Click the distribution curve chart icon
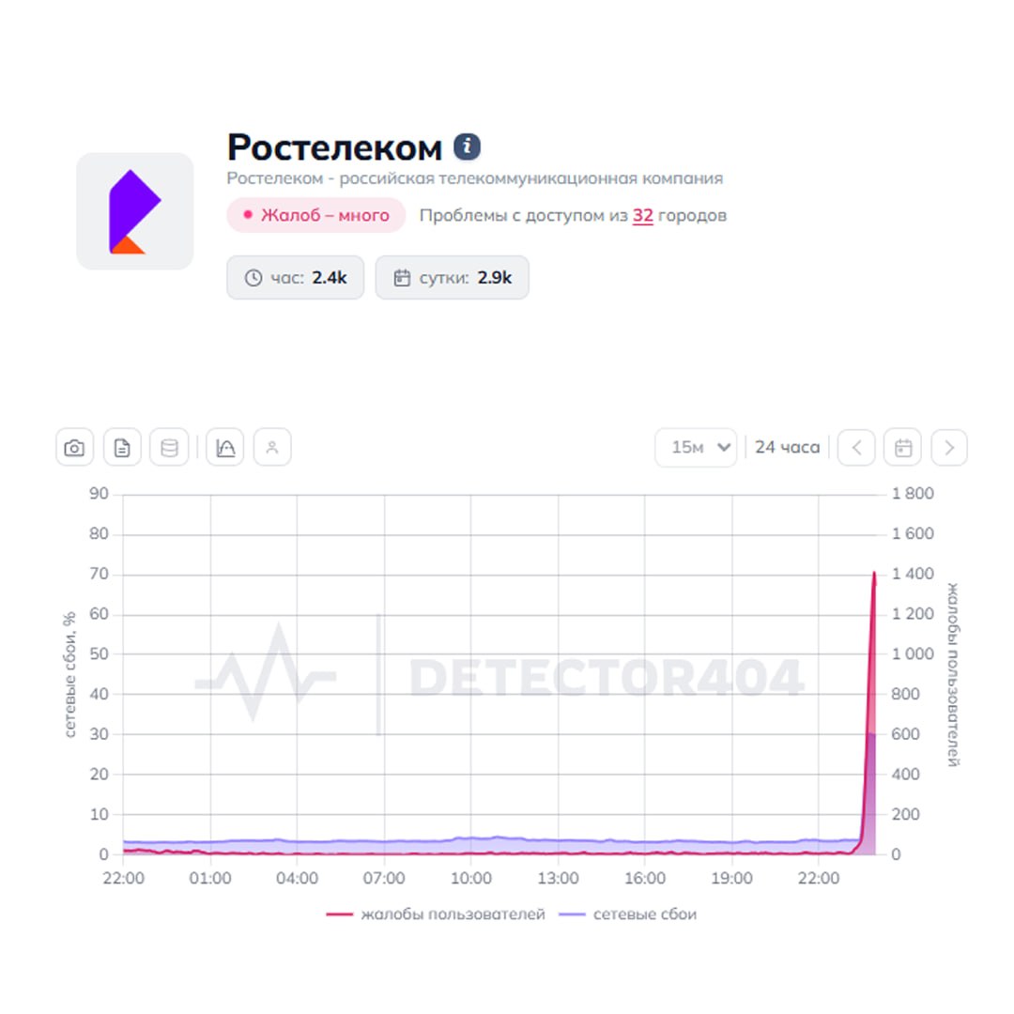This screenshot has width=1014, height=1014. [225, 448]
